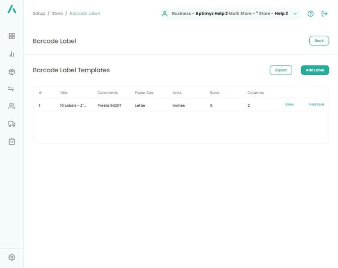Open the transfer arrows icon
Image resolution: width=338 pixels, height=268 pixels.
[x=12, y=89]
